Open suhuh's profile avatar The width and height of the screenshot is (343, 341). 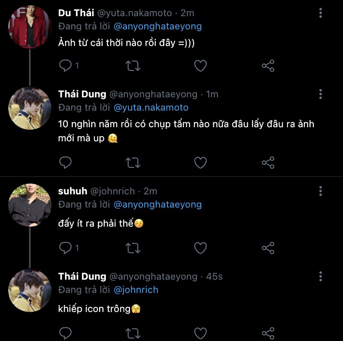[30, 205]
